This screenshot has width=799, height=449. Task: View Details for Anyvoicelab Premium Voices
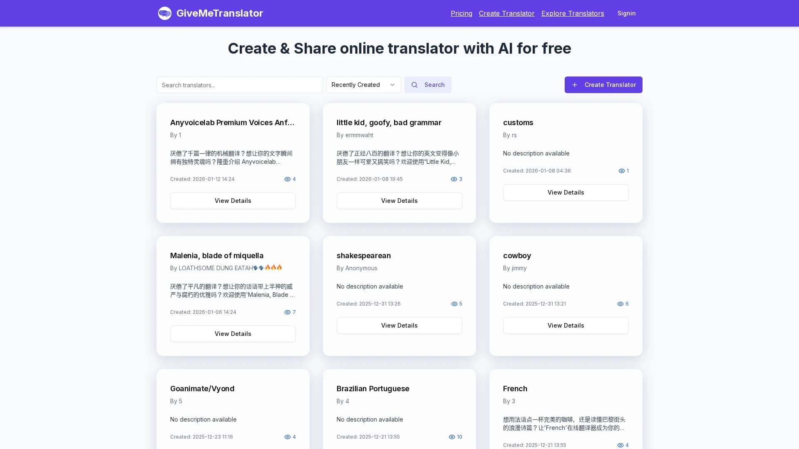233,201
